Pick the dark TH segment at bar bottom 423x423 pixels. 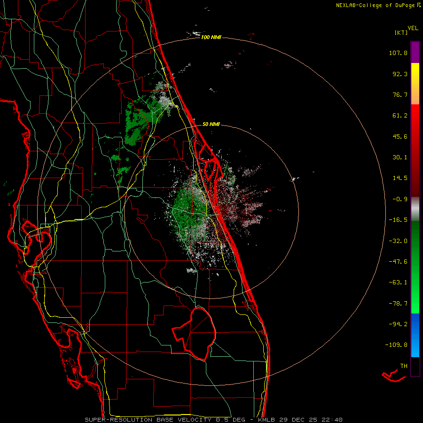pyautogui.click(x=415, y=367)
